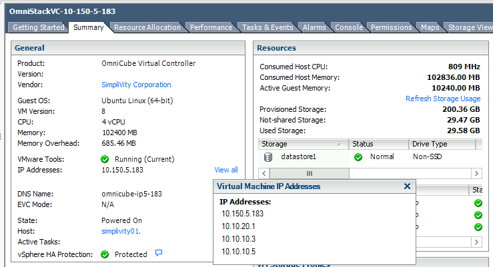493x267 pixels.
Task: Click the vSphere HA Protected green check icon
Action: click(x=105, y=254)
